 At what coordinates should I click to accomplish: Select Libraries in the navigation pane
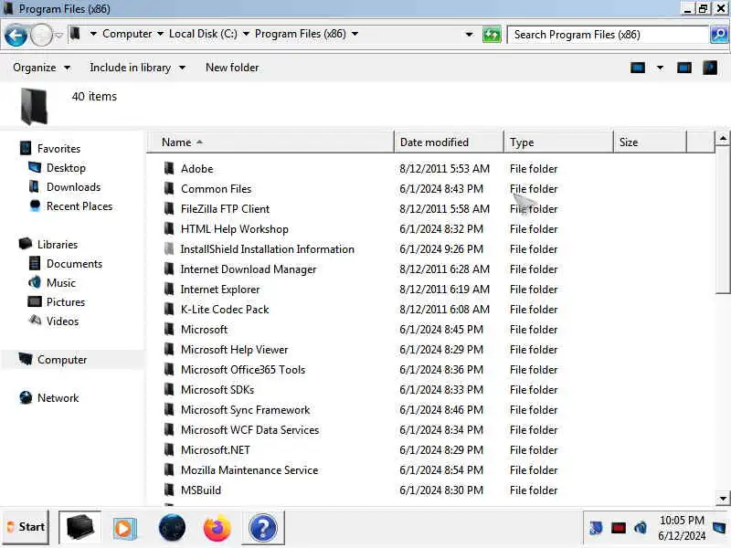(58, 245)
